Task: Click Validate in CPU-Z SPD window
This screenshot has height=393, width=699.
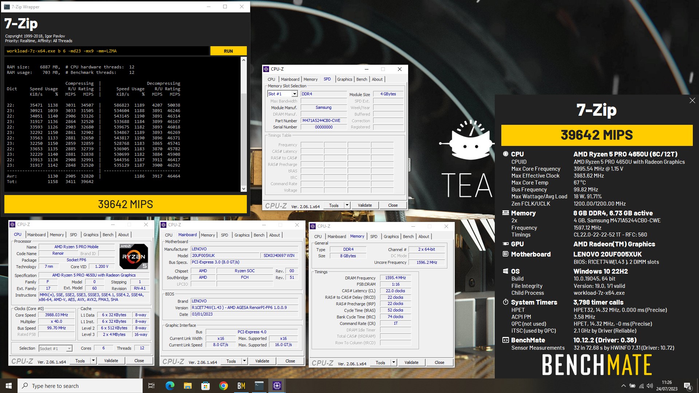Action: [365, 205]
